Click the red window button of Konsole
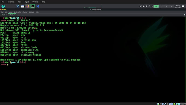 [x=1, y=9]
